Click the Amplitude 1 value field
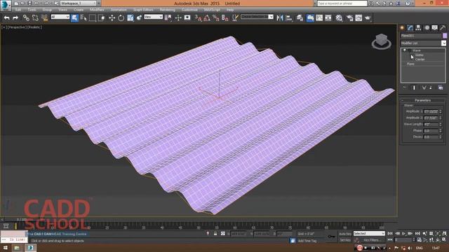 431,111
